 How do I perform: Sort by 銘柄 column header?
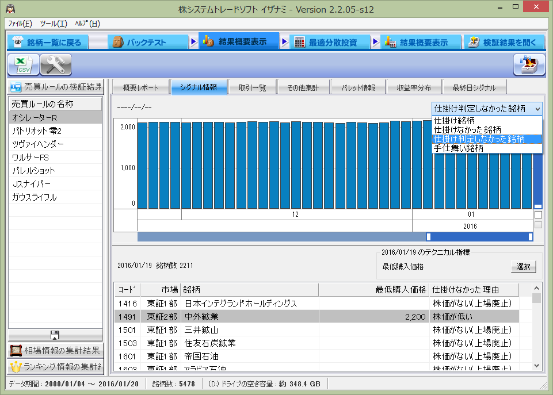tap(250, 290)
